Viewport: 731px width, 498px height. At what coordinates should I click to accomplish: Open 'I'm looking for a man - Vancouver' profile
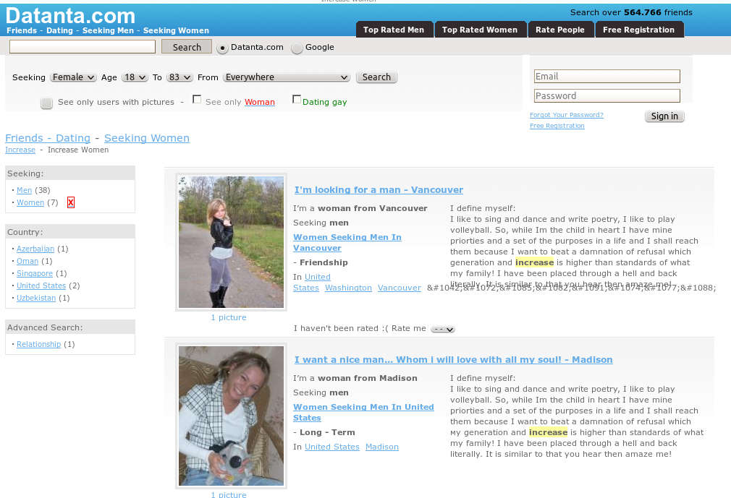point(379,190)
